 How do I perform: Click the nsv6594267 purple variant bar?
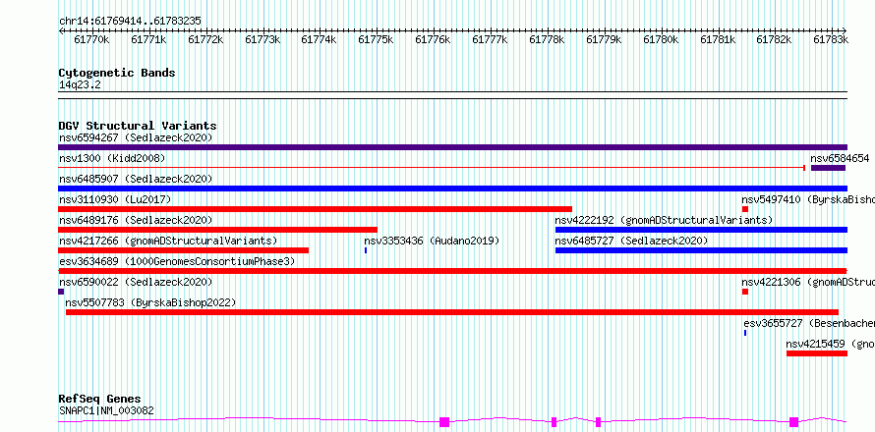click(452, 147)
